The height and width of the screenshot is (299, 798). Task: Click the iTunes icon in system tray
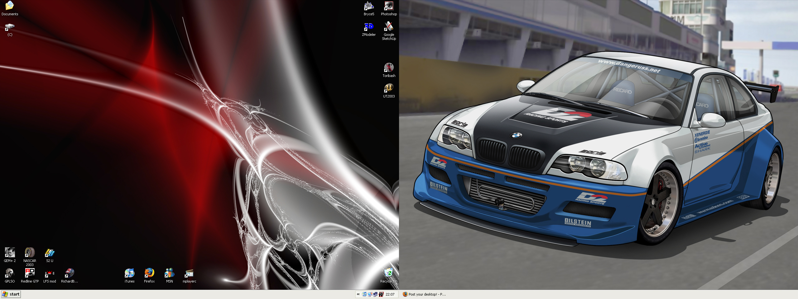point(364,294)
